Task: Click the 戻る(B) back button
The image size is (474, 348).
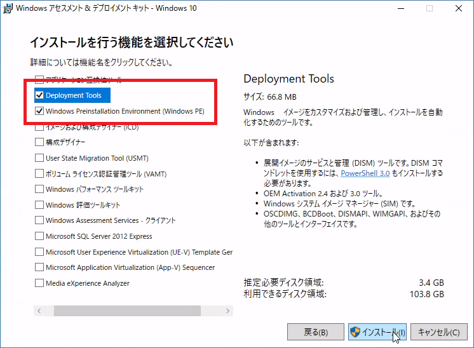Action: click(x=316, y=332)
